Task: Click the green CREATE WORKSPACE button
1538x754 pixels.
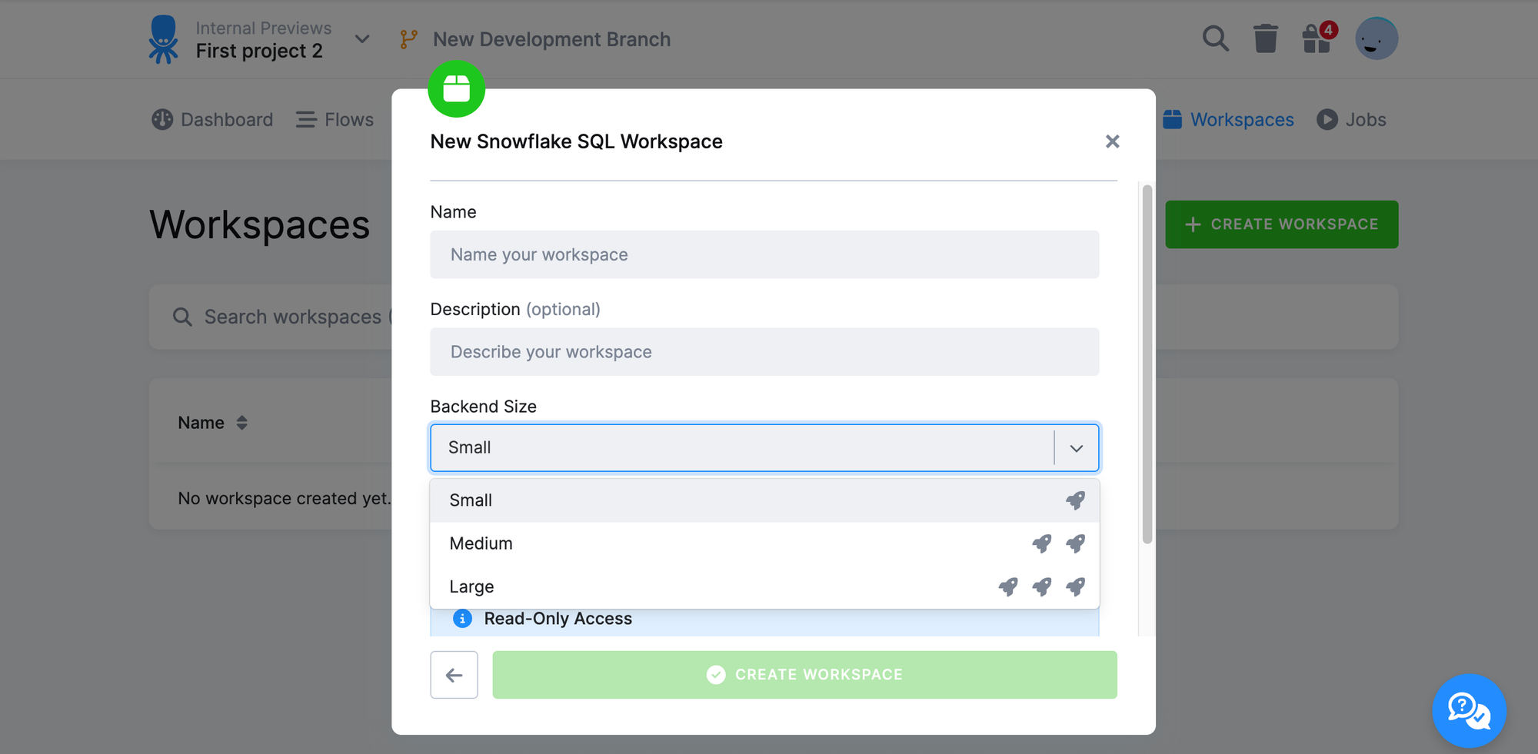Action: pos(1281,224)
